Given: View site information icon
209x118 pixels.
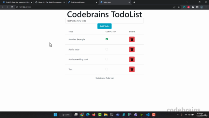Looking at the screenshot, I should 17,7.
